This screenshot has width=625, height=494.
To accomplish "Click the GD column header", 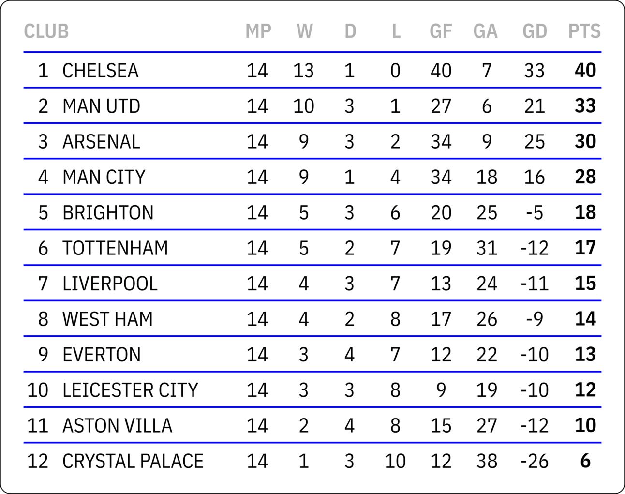I will click(x=535, y=31).
